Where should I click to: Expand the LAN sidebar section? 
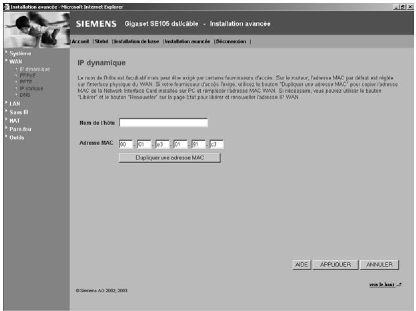tap(15, 104)
